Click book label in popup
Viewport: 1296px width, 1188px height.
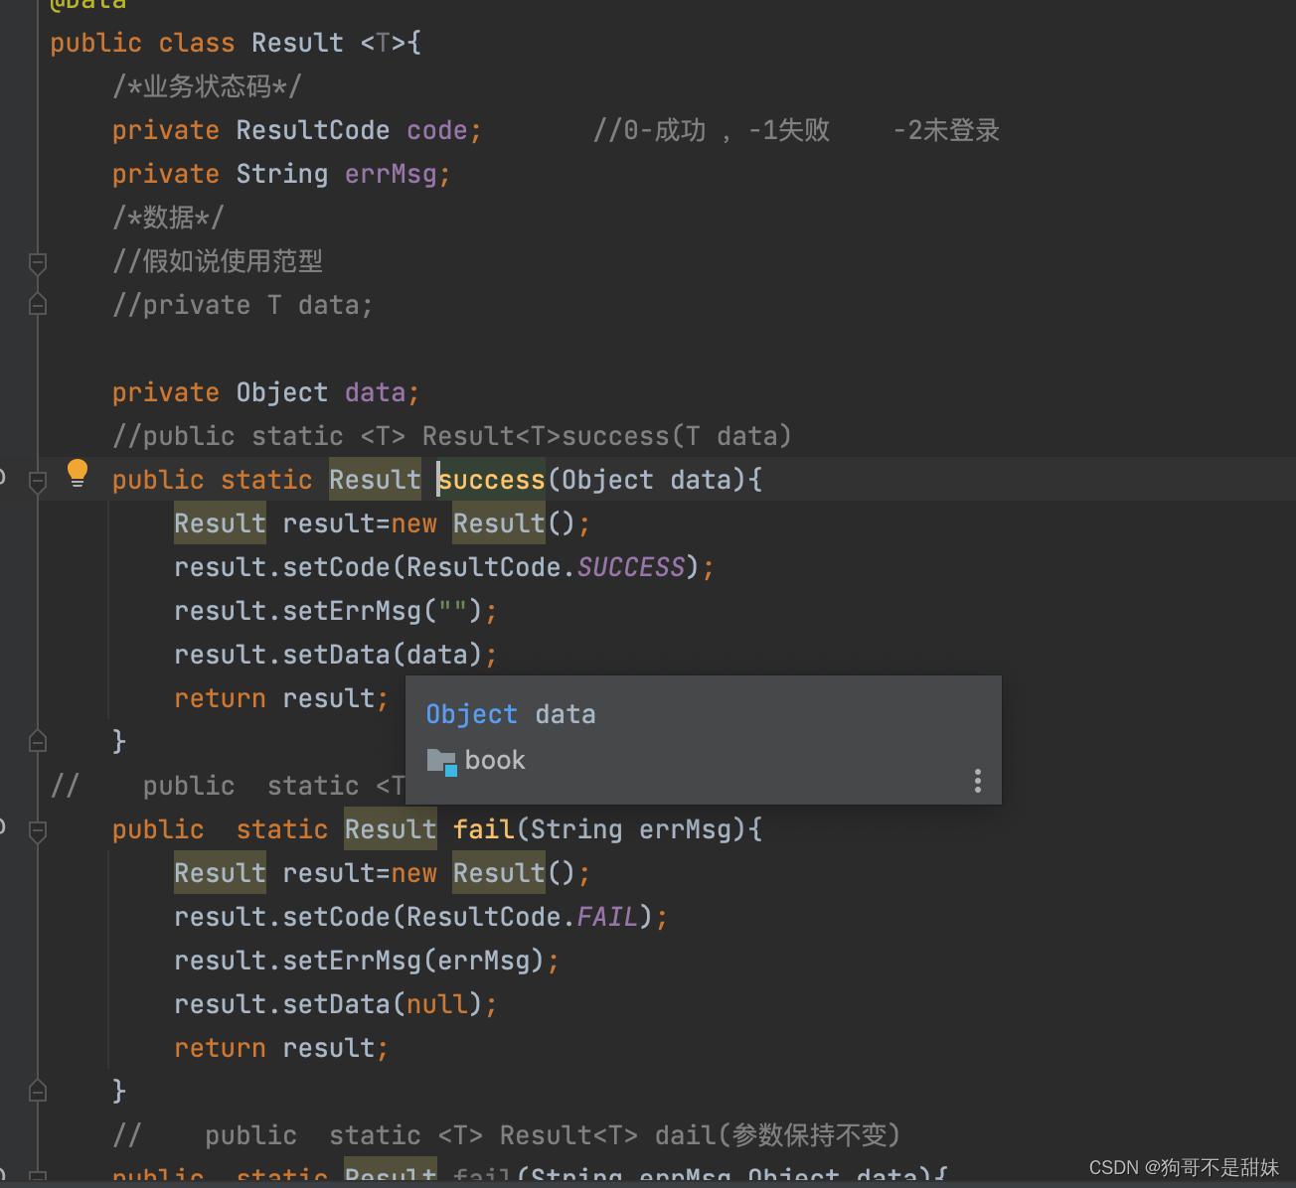pyautogui.click(x=495, y=760)
